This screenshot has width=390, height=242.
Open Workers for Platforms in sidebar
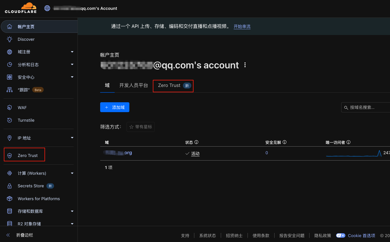[38, 199]
